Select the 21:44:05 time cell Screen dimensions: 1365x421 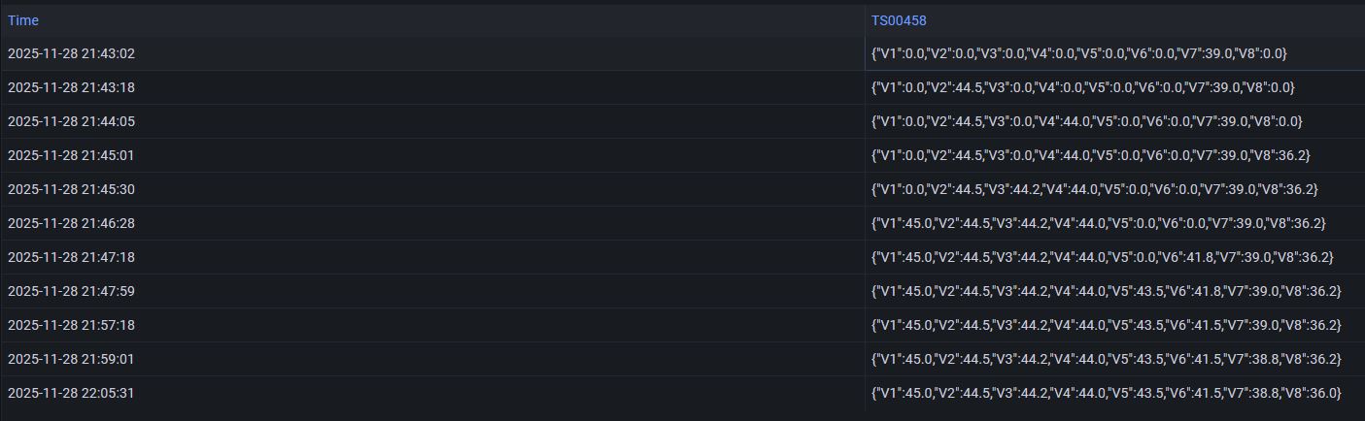pos(71,122)
